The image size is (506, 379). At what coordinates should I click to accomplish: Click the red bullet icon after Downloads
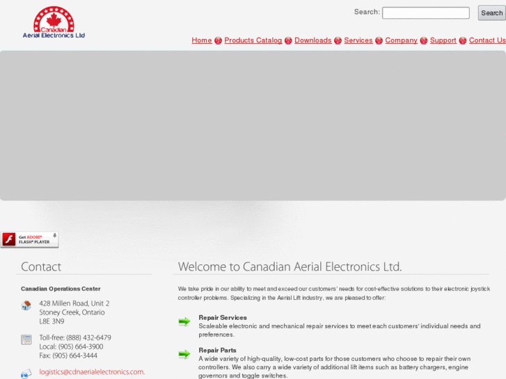pos(338,40)
